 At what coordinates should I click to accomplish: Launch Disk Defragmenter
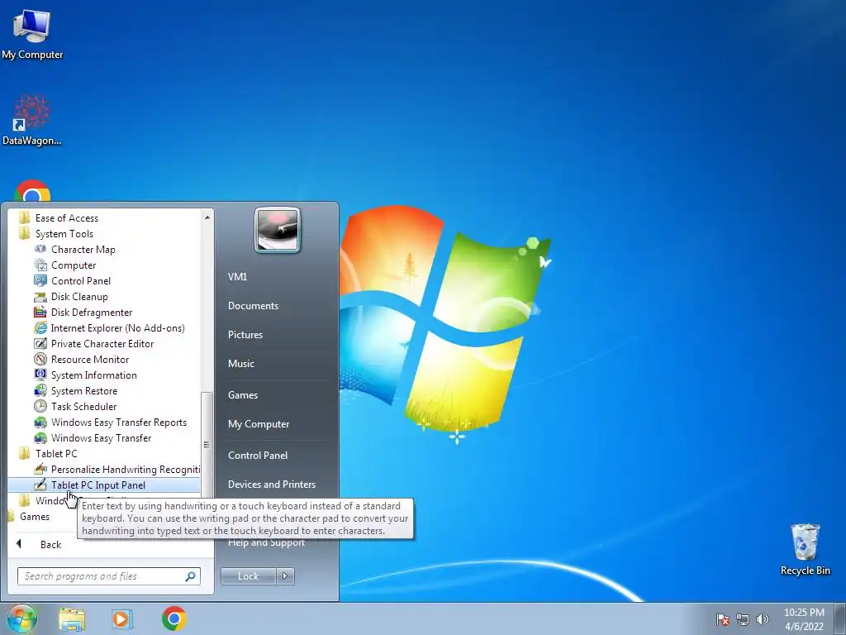(x=92, y=312)
